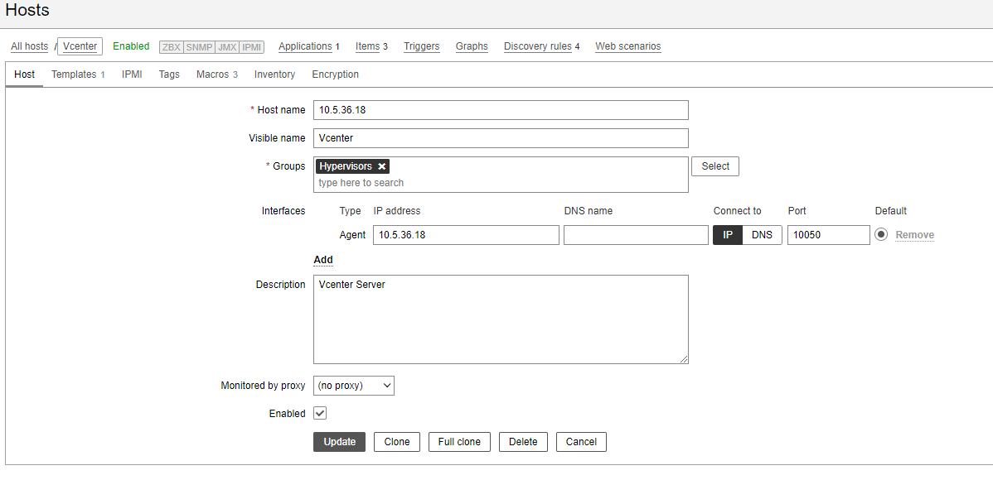
Task: Click the SNMP availability indicator
Action: [198, 47]
